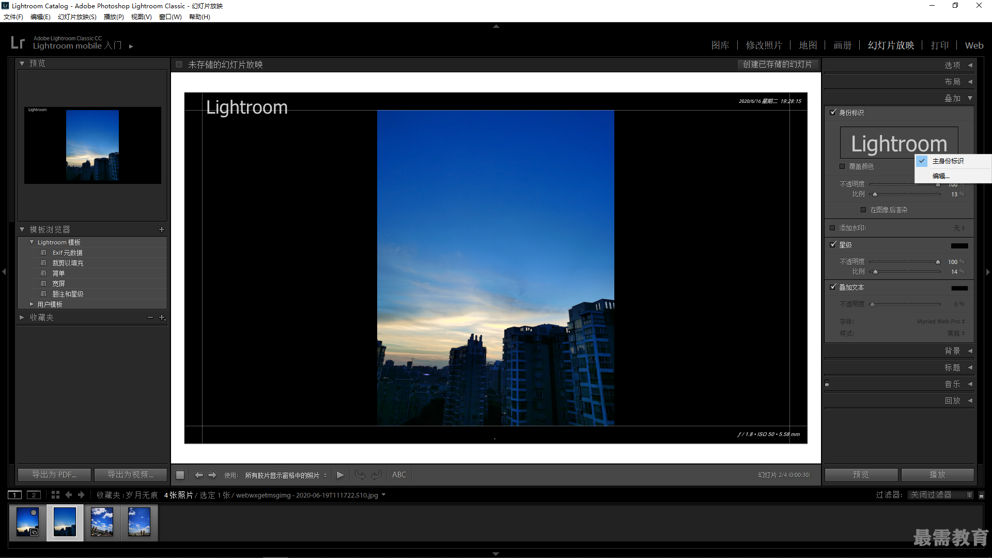
Task: Open the 幻灯片放映(S) menu
Action: (77, 17)
